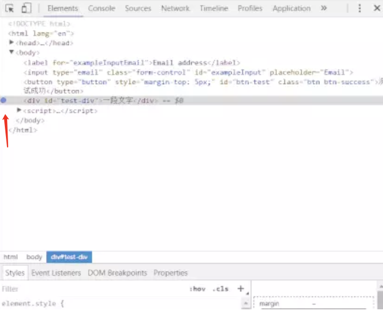This screenshot has height=318, width=383.
Task: Select the closing html tag
Action: pyautogui.click(x=23, y=130)
